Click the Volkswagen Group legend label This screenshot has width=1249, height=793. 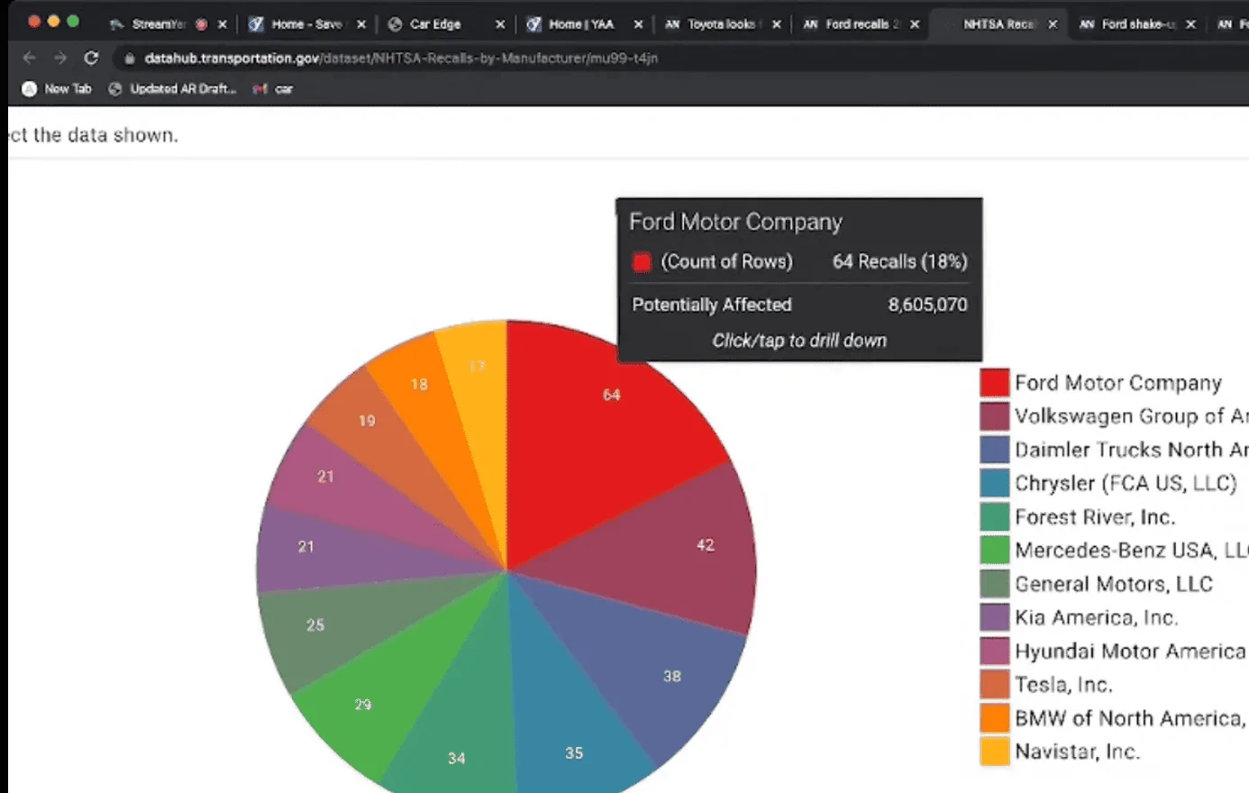click(1132, 416)
